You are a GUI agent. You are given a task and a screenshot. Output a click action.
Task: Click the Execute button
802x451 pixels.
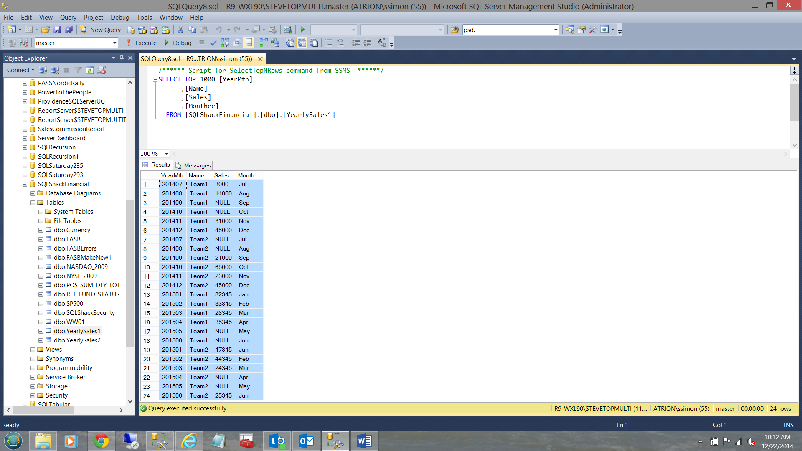click(141, 43)
